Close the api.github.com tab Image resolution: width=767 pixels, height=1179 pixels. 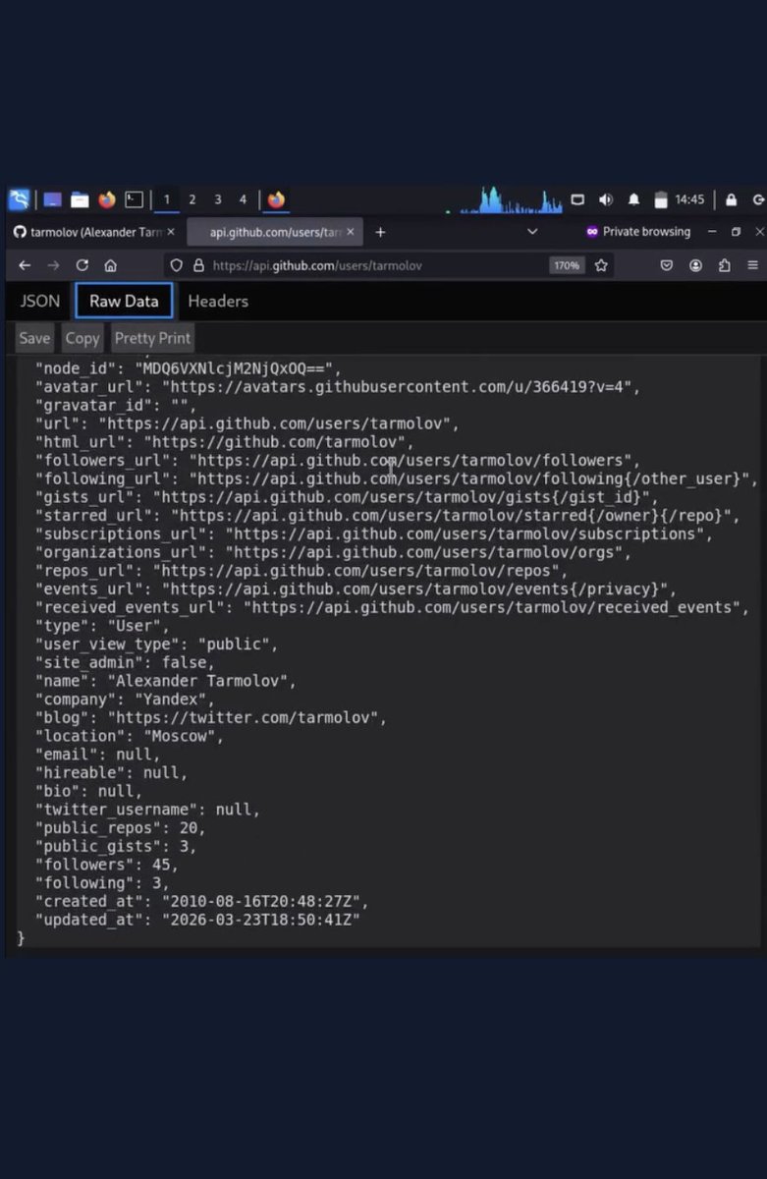(350, 232)
